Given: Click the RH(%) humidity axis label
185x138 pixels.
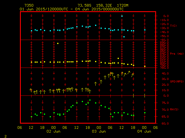Looking at the screenshot, I should tap(173, 110).
